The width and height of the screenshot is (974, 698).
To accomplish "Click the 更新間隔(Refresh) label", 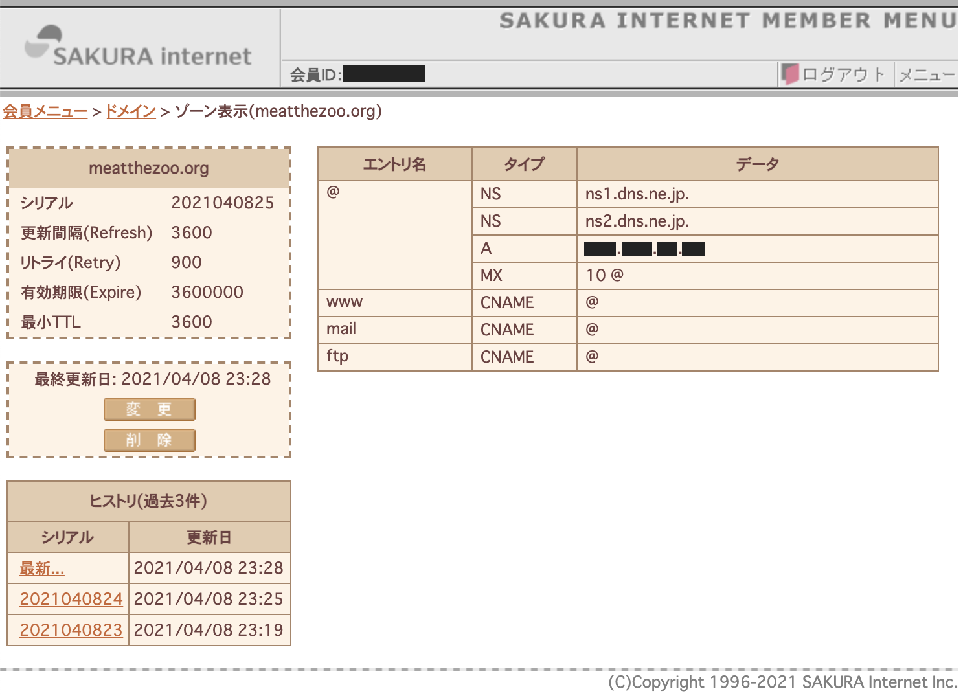I will tap(87, 232).
